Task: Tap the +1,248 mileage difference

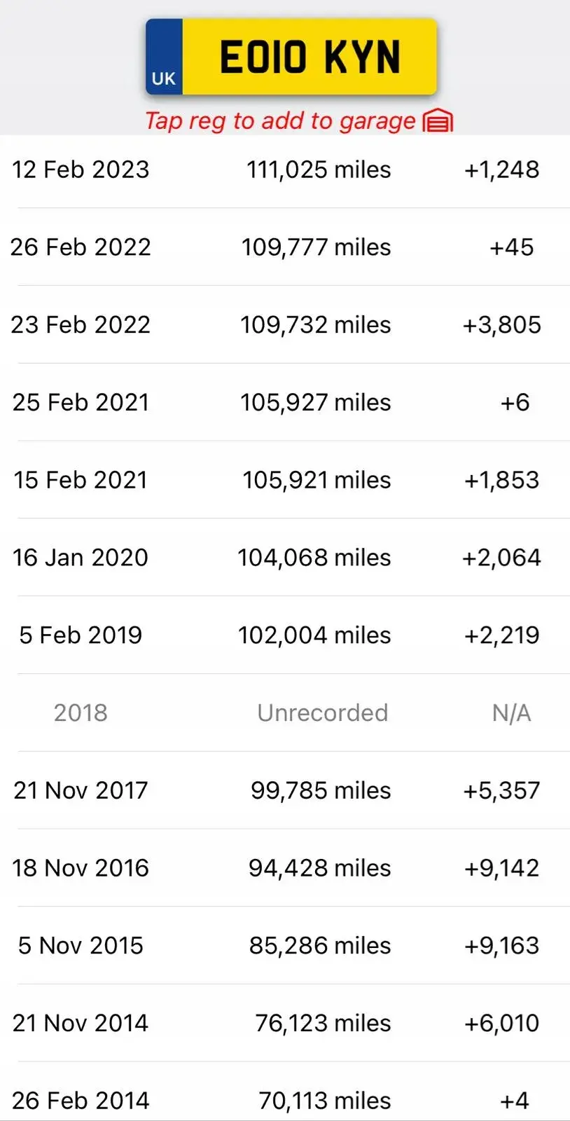Action: [502, 170]
